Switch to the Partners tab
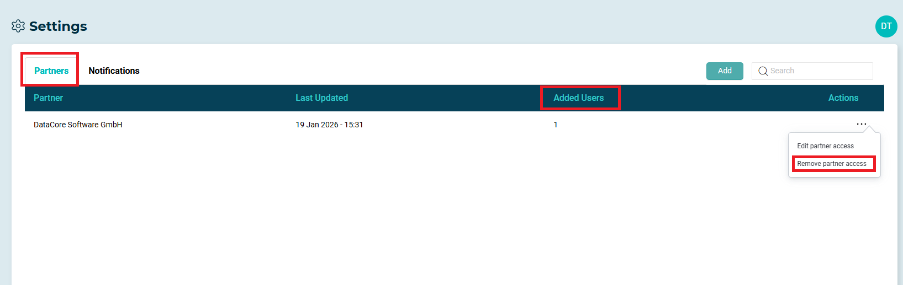 pyautogui.click(x=51, y=71)
